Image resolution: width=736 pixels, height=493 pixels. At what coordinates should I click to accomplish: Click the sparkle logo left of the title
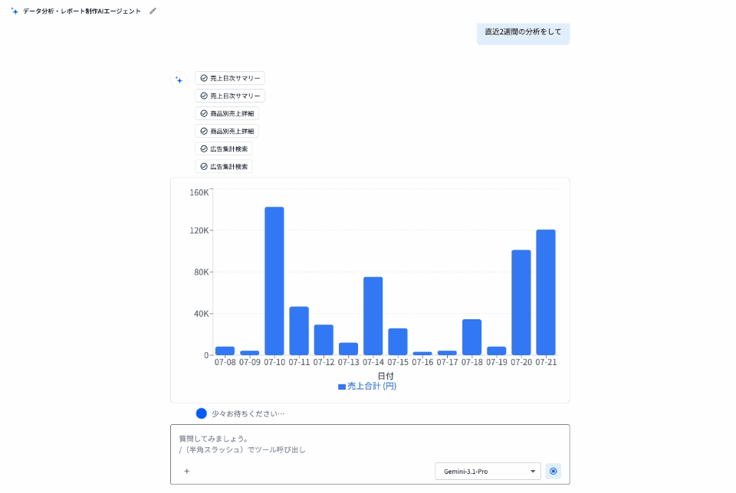15,11
